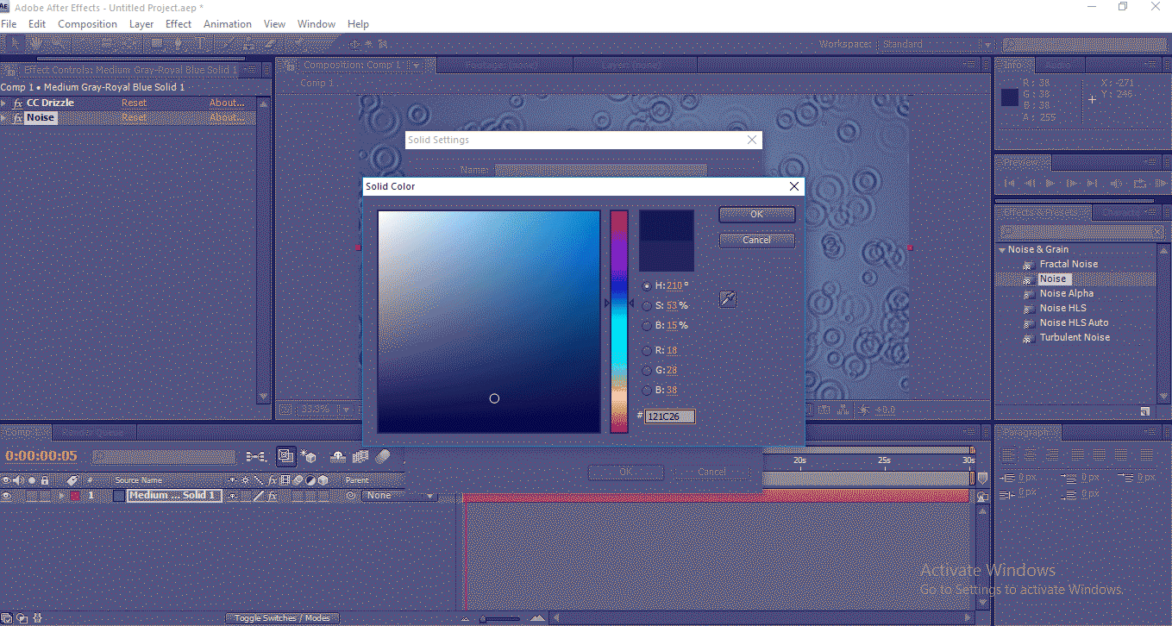Click the eyedropper icon in Solid Color dialog
This screenshot has height=626, width=1172.
tap(728, 299)
